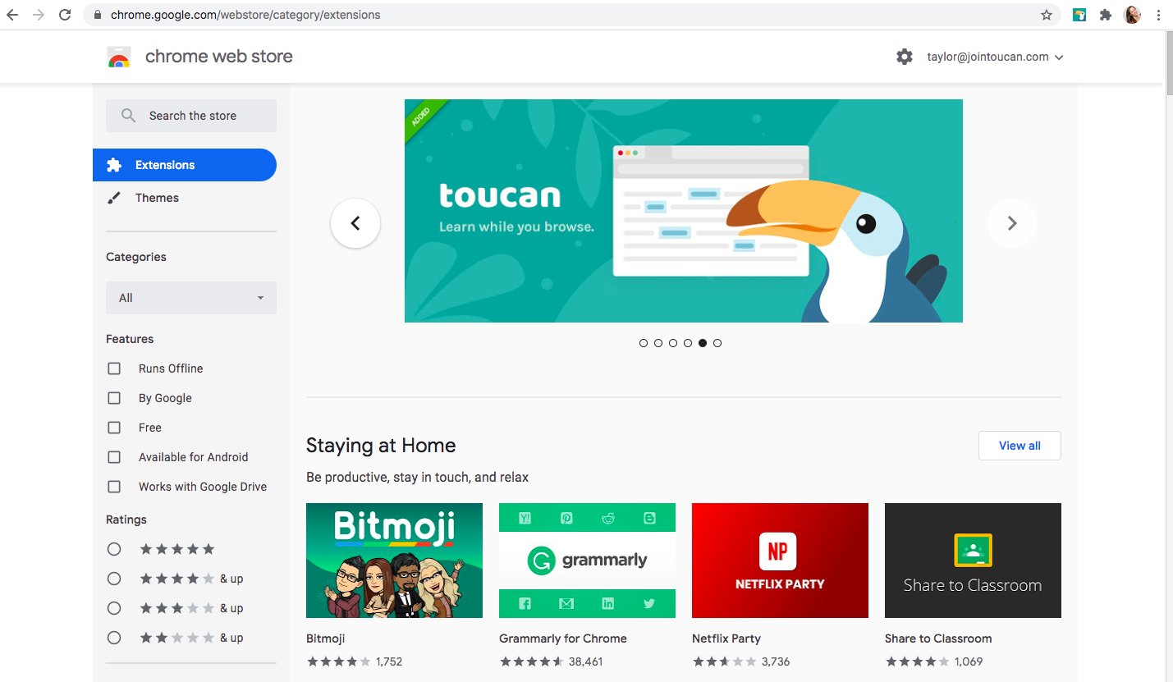The image size is (1173, 682).
Task: Select the five-star rating filter
Action: coord(114,549)
